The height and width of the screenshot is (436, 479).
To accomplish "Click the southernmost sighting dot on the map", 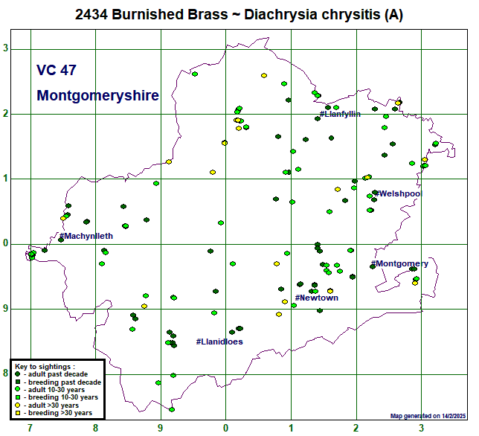I will tap(172, 409).
